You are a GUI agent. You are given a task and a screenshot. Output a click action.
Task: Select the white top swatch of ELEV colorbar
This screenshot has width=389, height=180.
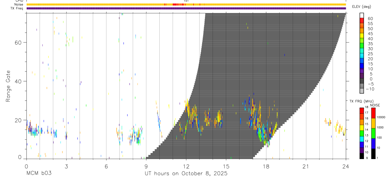(x=362, y=15)
